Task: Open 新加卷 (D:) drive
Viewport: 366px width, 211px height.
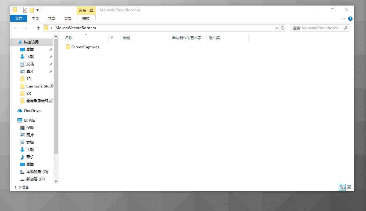Action: point(35,179)
